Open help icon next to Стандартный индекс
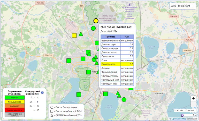 point(42,92)
